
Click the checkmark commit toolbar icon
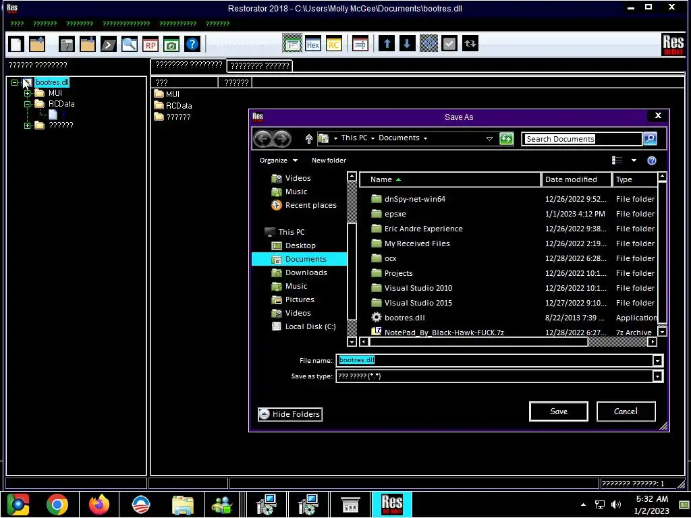[449, 44]
